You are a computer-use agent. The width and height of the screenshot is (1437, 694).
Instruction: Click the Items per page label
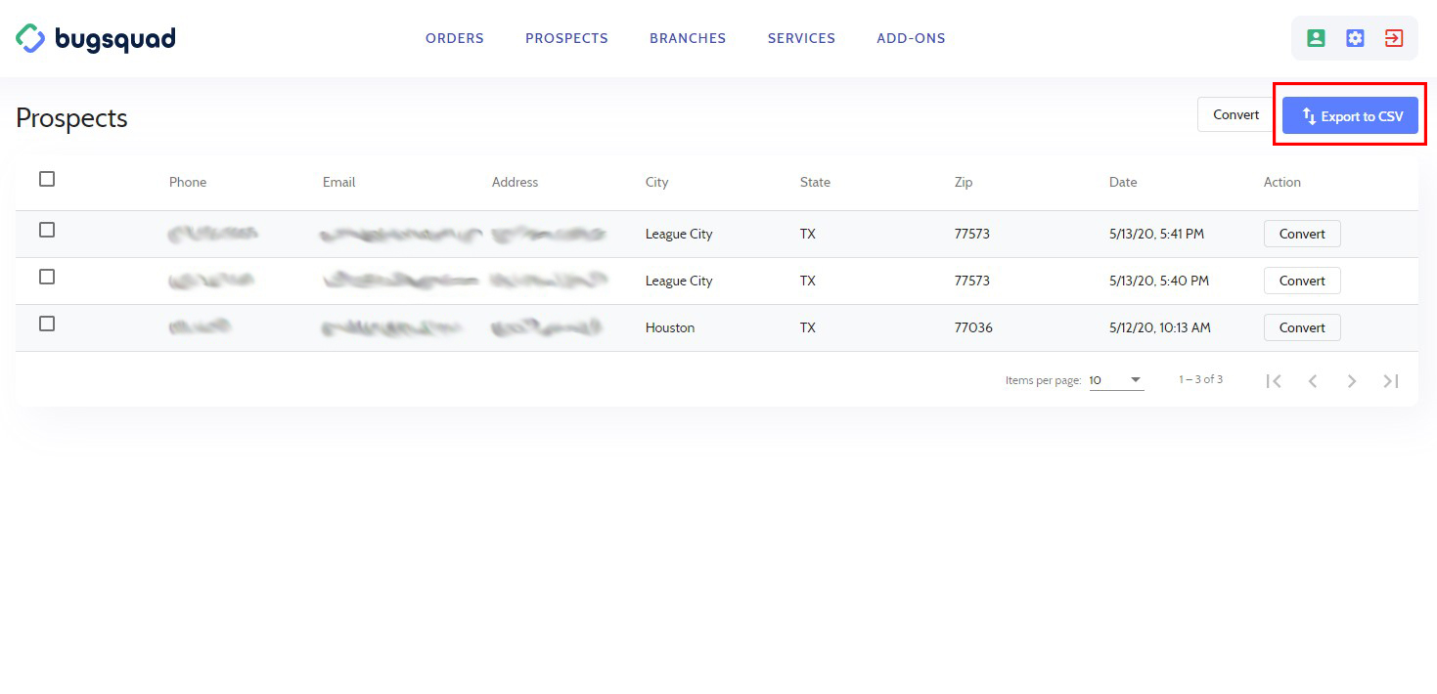1043,380
